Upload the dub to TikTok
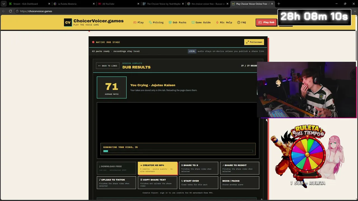This screenshot has height=201, width=358. 116,183
